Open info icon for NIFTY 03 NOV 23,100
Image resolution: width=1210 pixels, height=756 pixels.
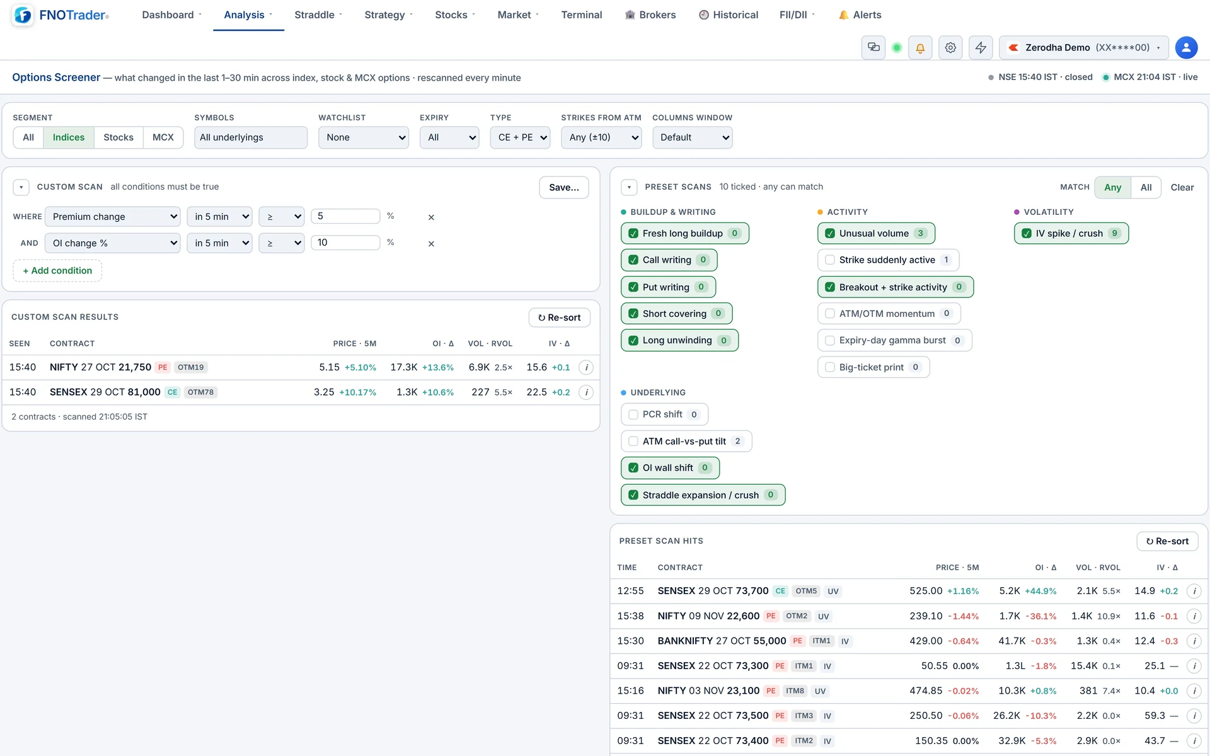pyautogui.click(x=1194, y=690)
